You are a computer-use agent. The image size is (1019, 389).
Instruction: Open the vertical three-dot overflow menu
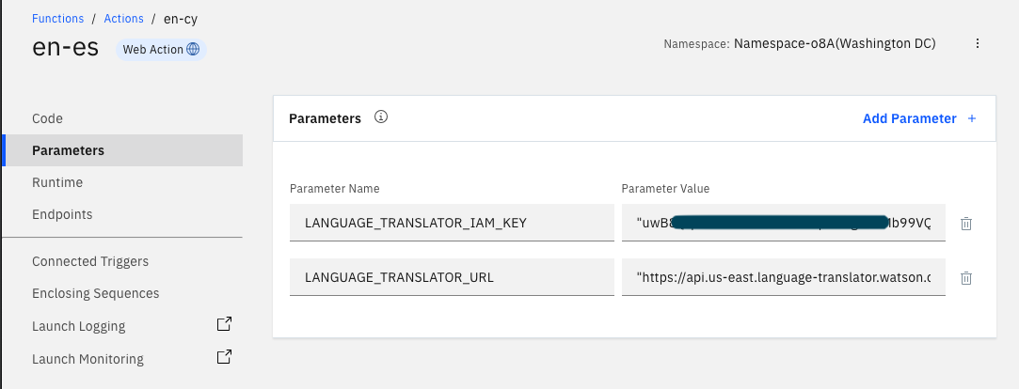tap(978, 44)
